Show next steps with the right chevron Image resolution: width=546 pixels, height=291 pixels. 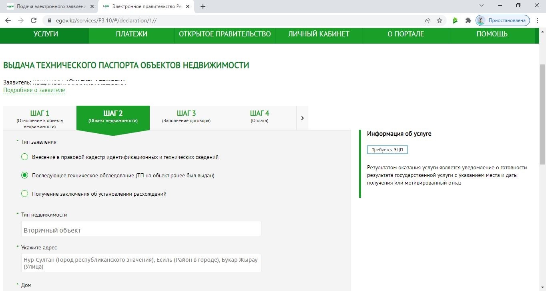[x=303, y=118]
